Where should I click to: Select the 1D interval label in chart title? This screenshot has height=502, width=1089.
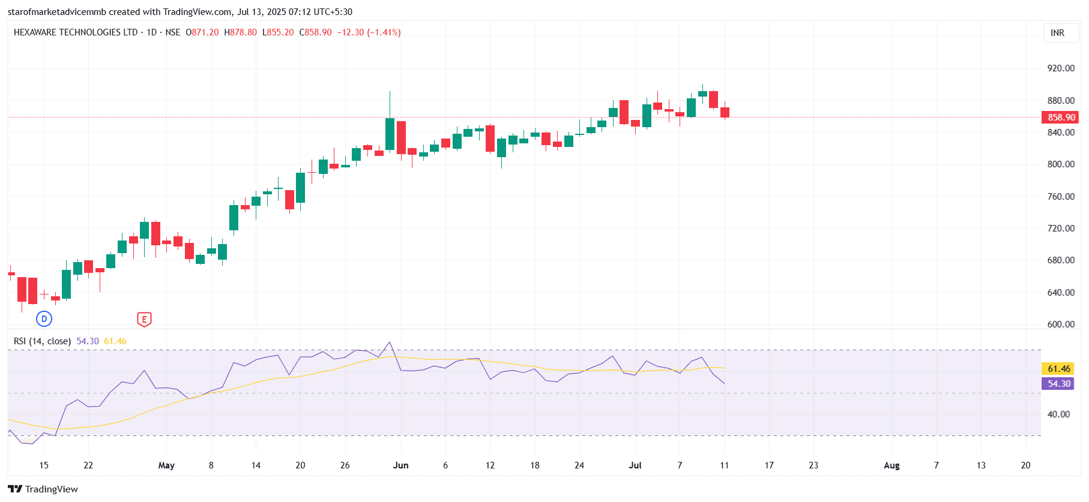click(x=151, y=32)
